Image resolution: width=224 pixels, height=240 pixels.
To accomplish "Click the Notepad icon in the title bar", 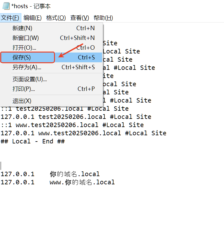I will 6,6.
